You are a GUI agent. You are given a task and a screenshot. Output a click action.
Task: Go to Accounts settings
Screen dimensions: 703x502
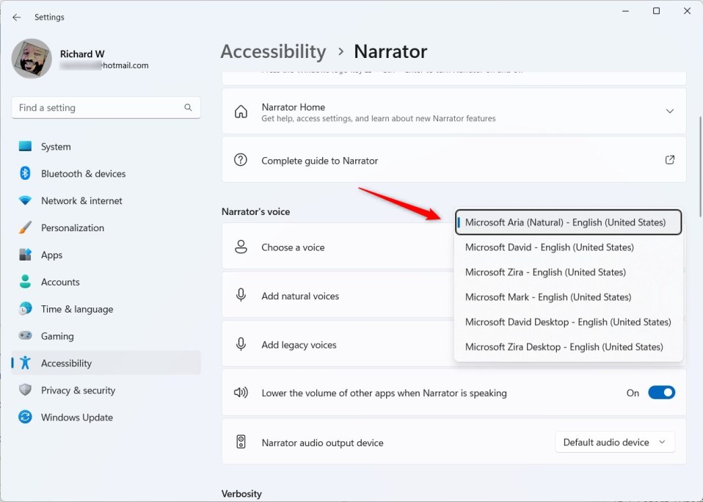click(106, 282)
